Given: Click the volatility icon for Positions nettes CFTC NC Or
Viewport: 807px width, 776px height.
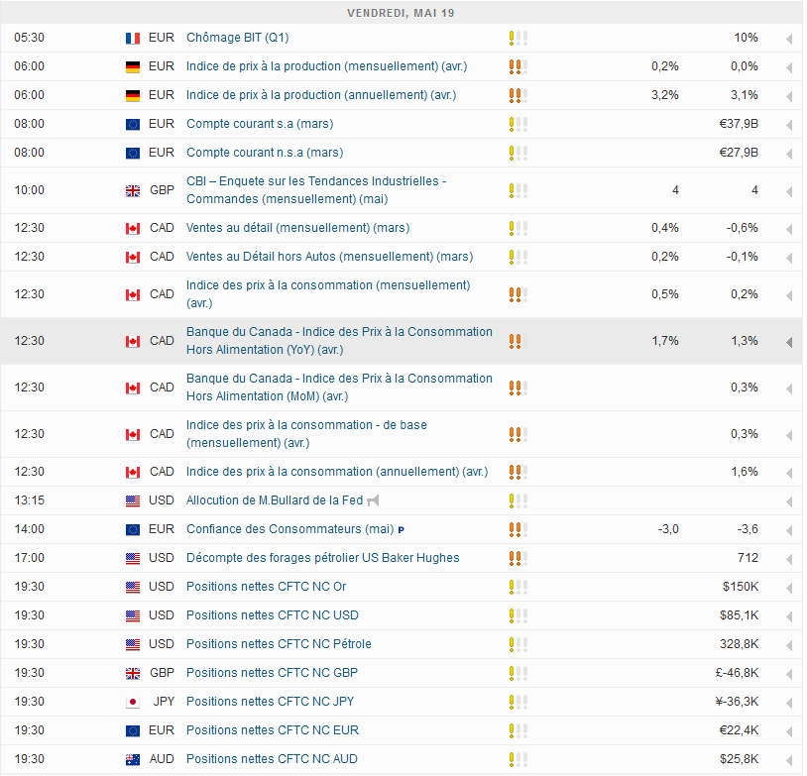Looking at the screenshot, I should (x=519, y=587).
